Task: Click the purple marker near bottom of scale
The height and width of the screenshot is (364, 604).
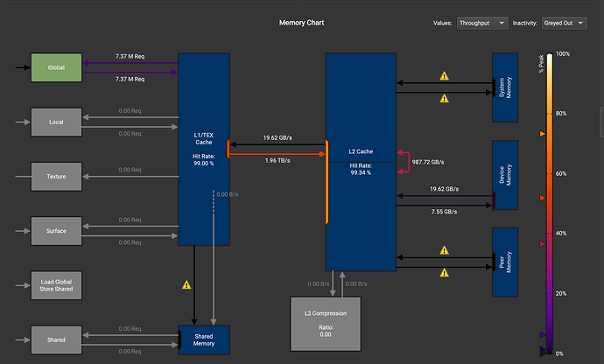Action: pyautogui.click(x=543, y=335)
